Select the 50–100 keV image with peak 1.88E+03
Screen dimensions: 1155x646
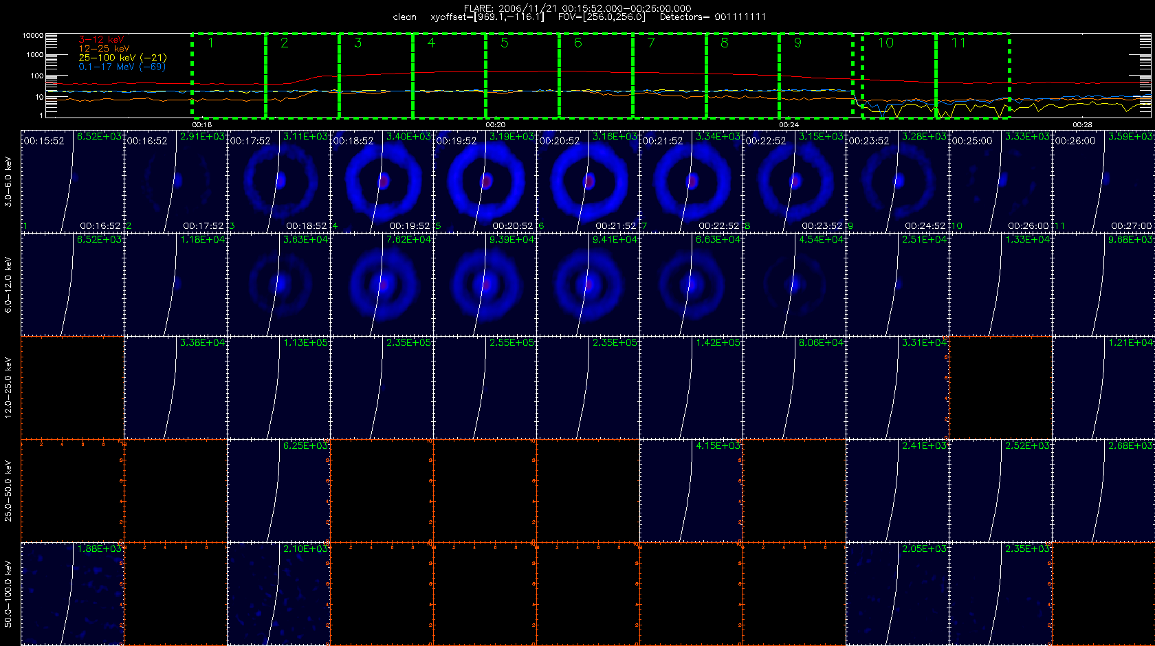[72, 594]
